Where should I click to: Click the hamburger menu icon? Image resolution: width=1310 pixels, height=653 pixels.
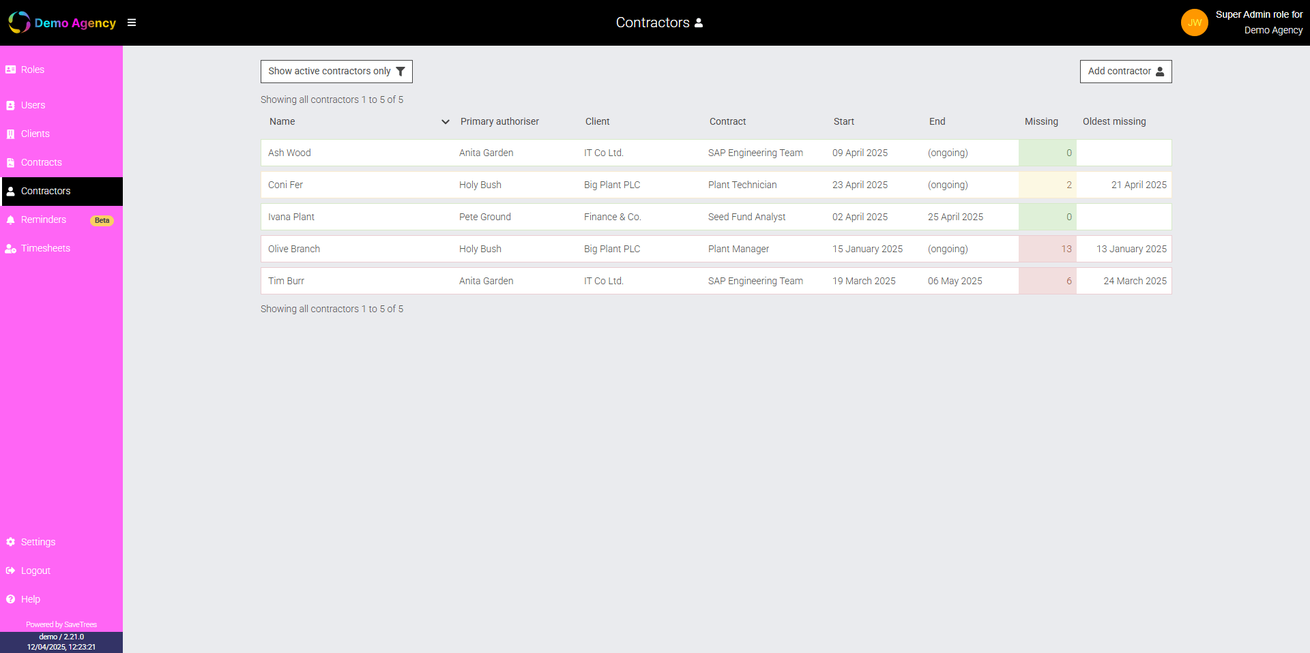pos(132,22)
